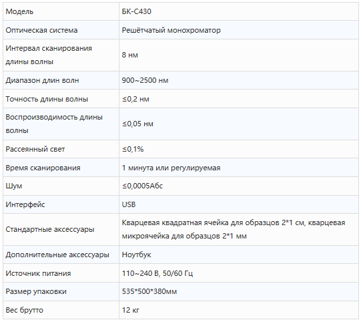Click the Рассеянный свет label

[x=35, y=149]
